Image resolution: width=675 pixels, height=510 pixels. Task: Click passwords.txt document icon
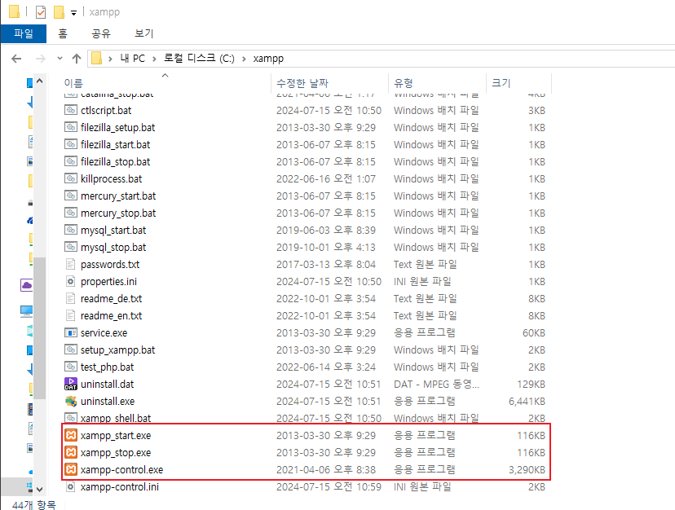point(71,264)
